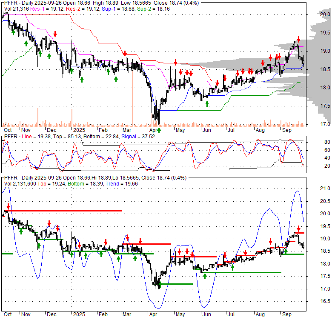Select the Jul month label under the bottom chart

coord(231,314)
